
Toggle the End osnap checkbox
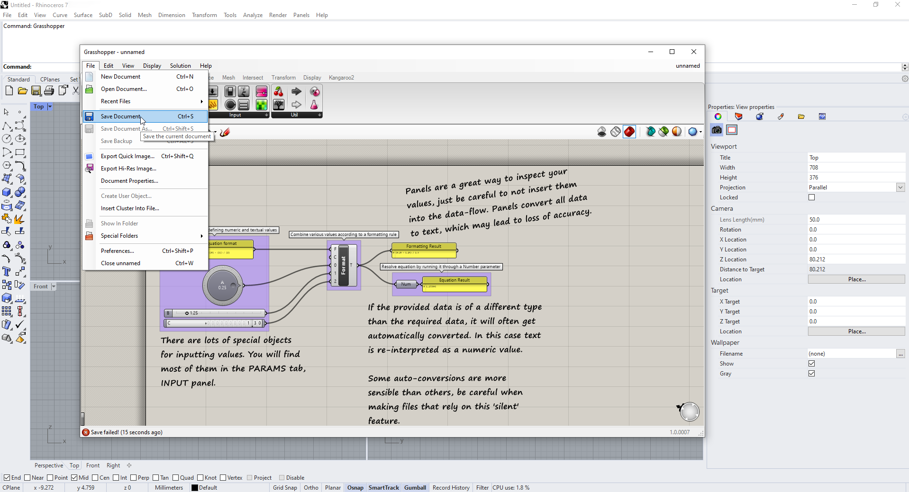pyautogui.click(x=7, y=478)
